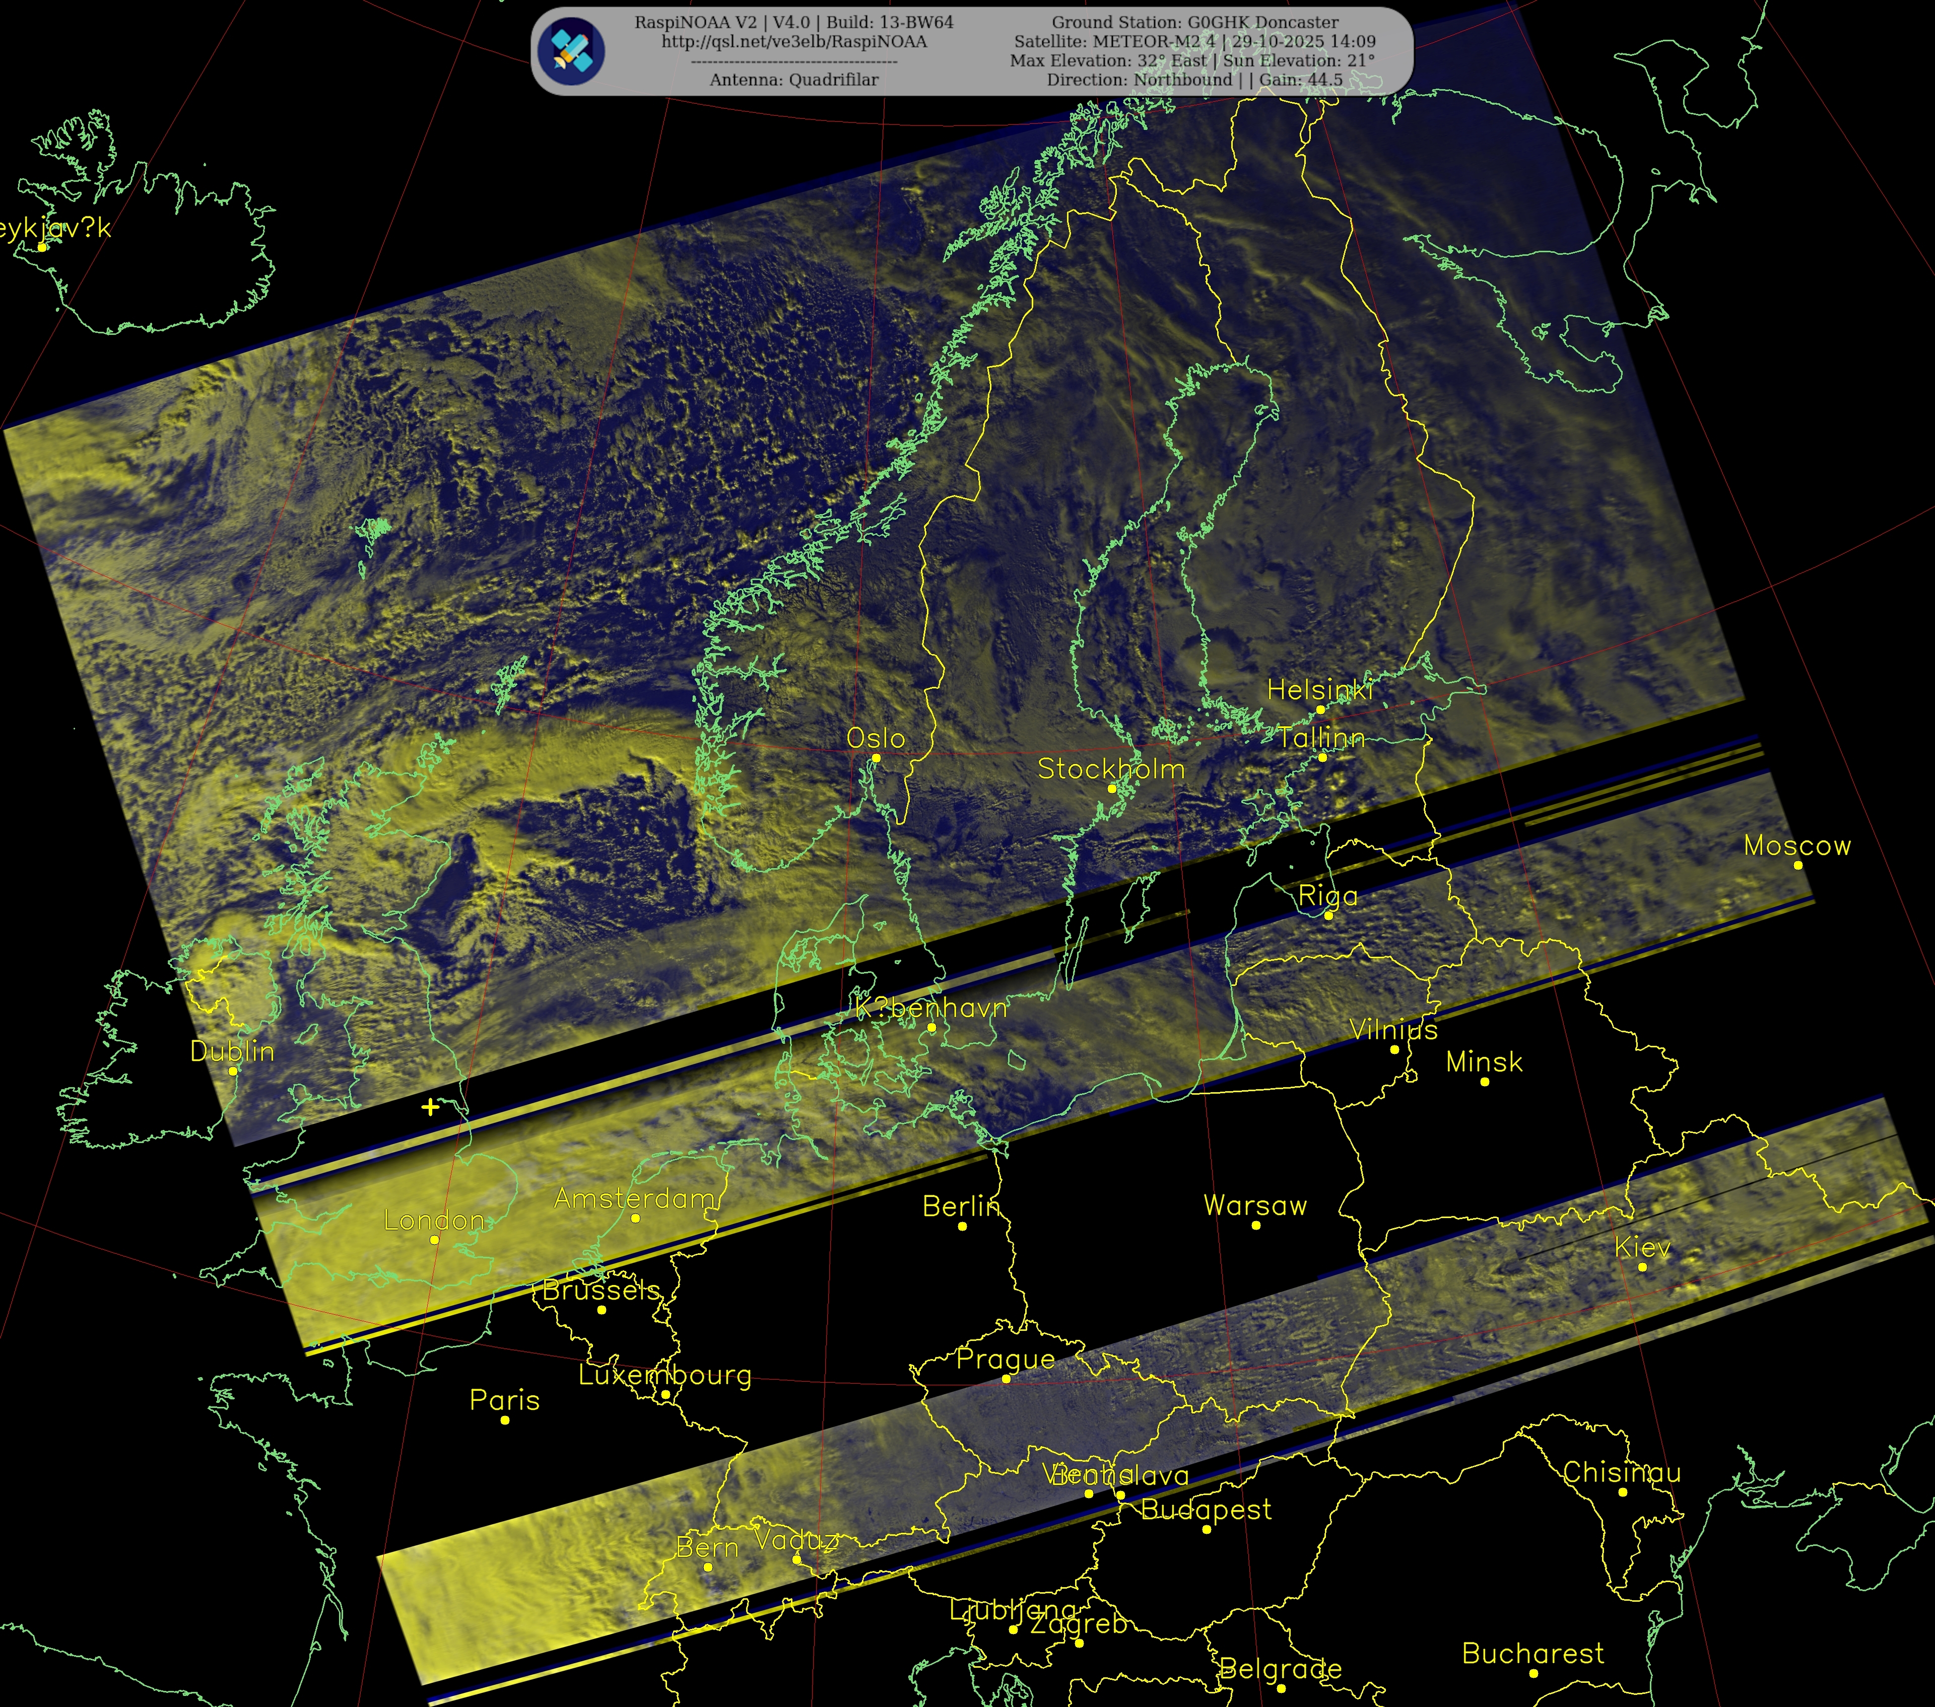Click the Warsaw city dot marker
1935x1707 pixels.
(x=1255, y=1226)
